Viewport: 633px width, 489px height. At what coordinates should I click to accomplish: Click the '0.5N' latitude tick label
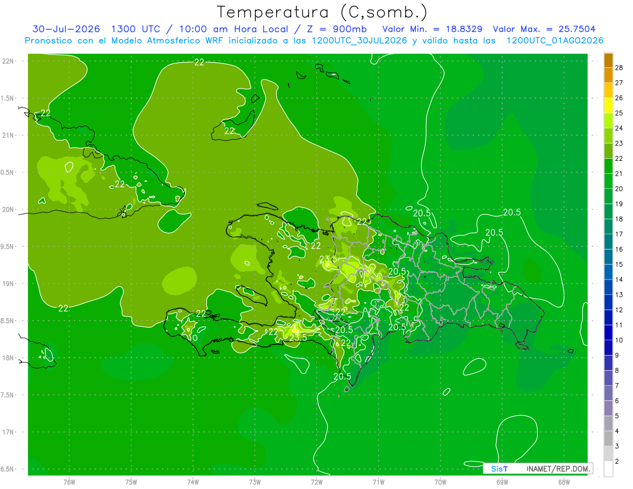point(8,172)
